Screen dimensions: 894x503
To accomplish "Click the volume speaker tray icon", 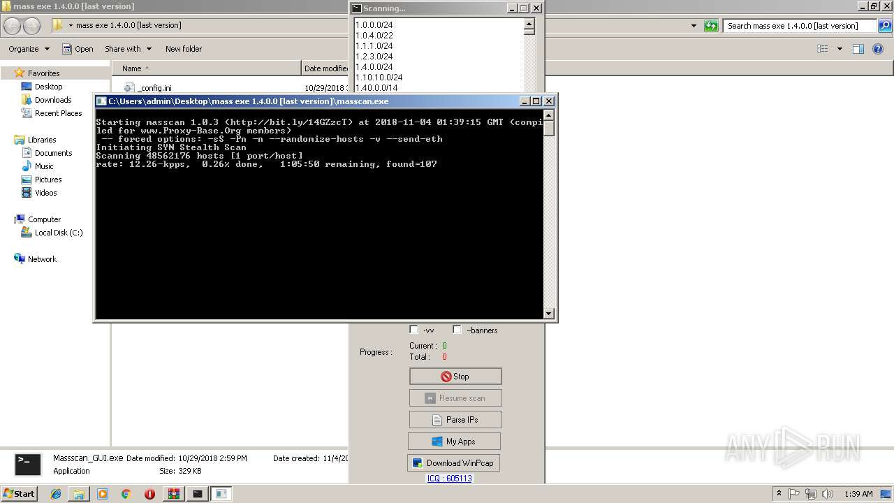I will (x=828, y=494).
